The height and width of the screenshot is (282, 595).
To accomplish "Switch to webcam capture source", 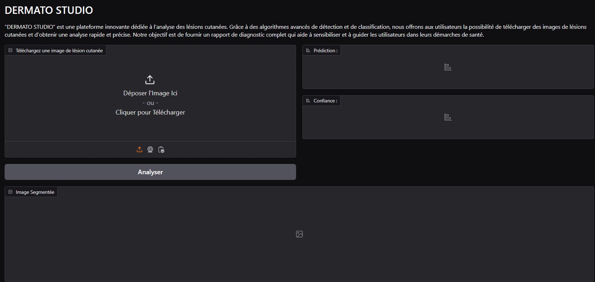I will pos(150,149).
